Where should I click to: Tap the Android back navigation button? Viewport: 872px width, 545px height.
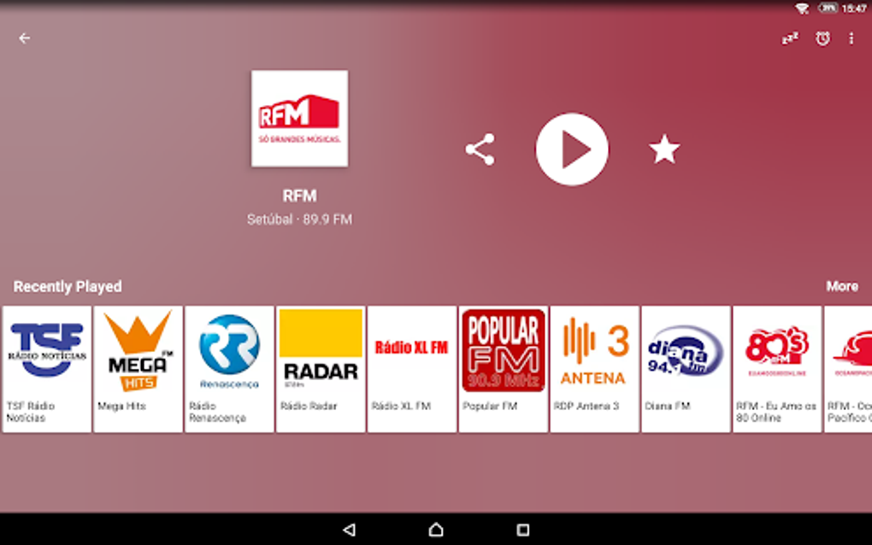click(x=350, y=530)
